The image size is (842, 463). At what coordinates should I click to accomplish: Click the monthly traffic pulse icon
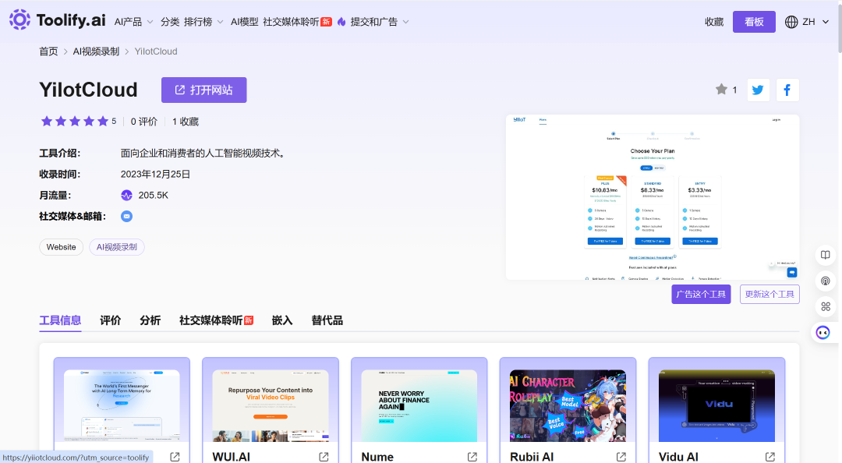coord(127,196)
